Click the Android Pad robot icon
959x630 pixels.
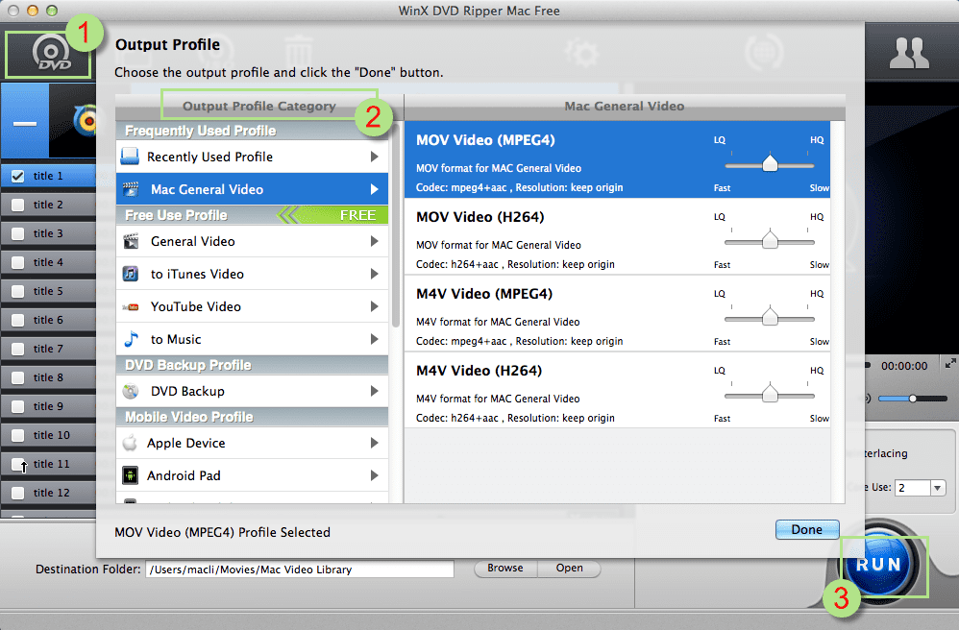(130, 475)
